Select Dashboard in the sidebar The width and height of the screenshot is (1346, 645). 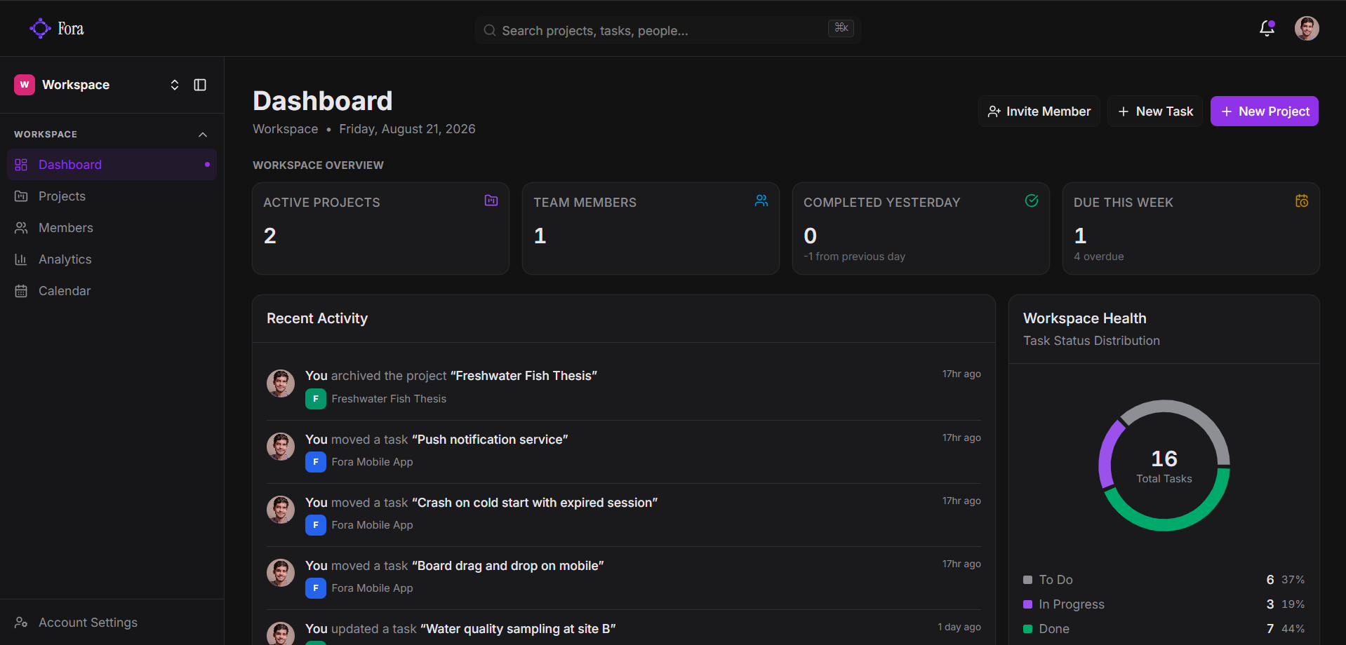click(x=112, y=165)
